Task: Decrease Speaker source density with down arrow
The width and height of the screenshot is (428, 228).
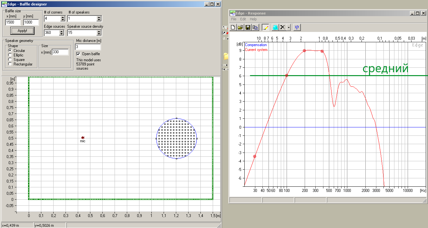Action: (99, 34)
